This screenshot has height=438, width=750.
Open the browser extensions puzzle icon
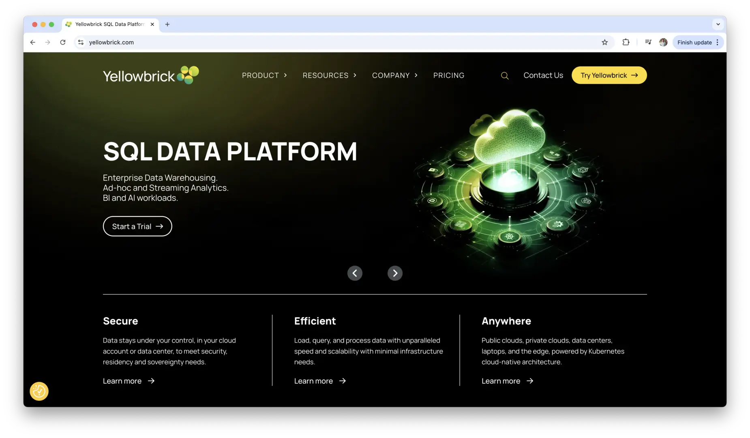tap(626, 42)
